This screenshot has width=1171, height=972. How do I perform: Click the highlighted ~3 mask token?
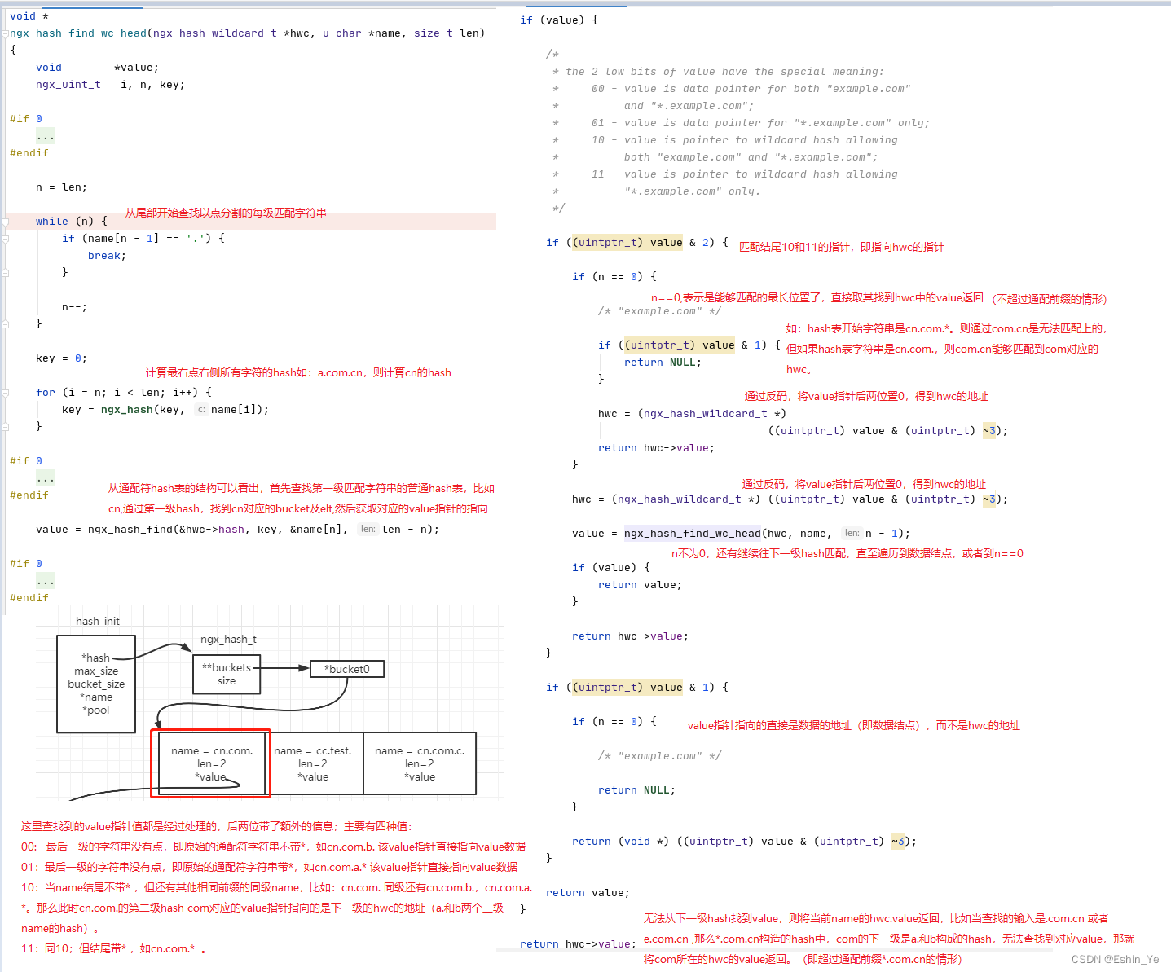pyautogui.click(x=991, y=430)
